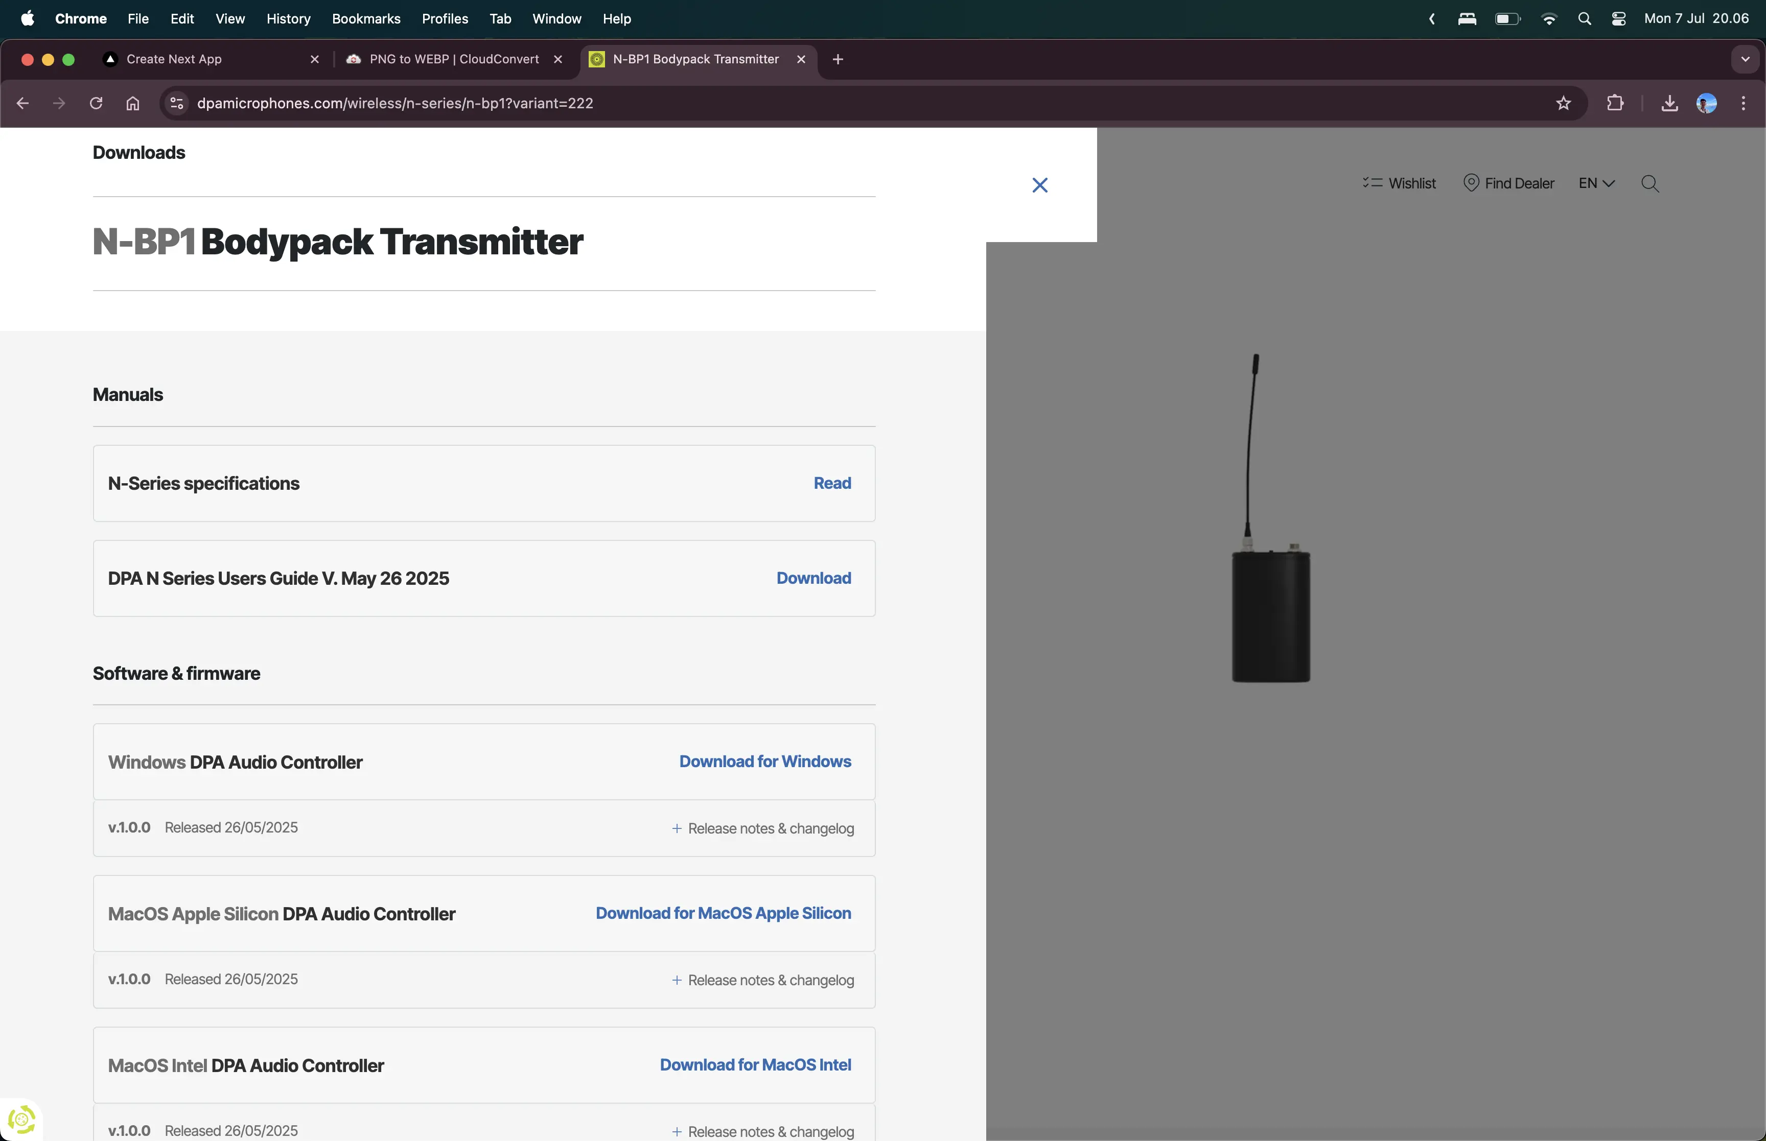Switch to PNG to WEBP CloudConvert tab

point(454,59)
